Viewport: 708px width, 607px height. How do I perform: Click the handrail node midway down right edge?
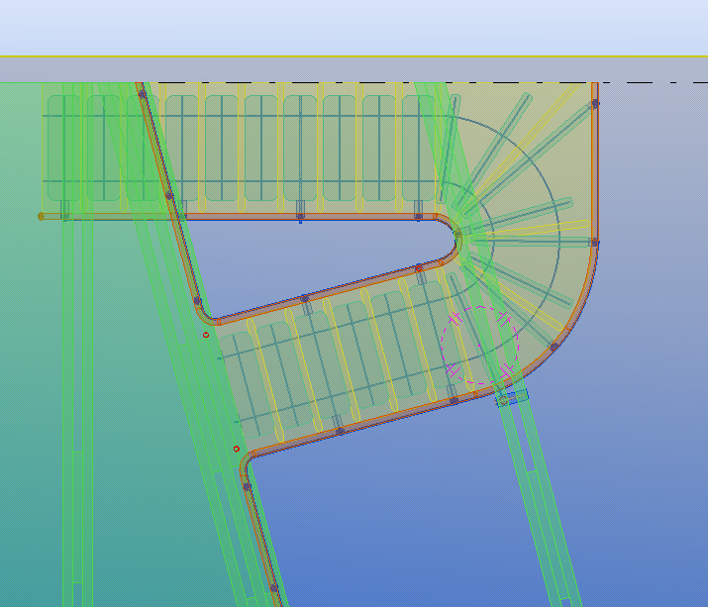click(x=594, y=242)
